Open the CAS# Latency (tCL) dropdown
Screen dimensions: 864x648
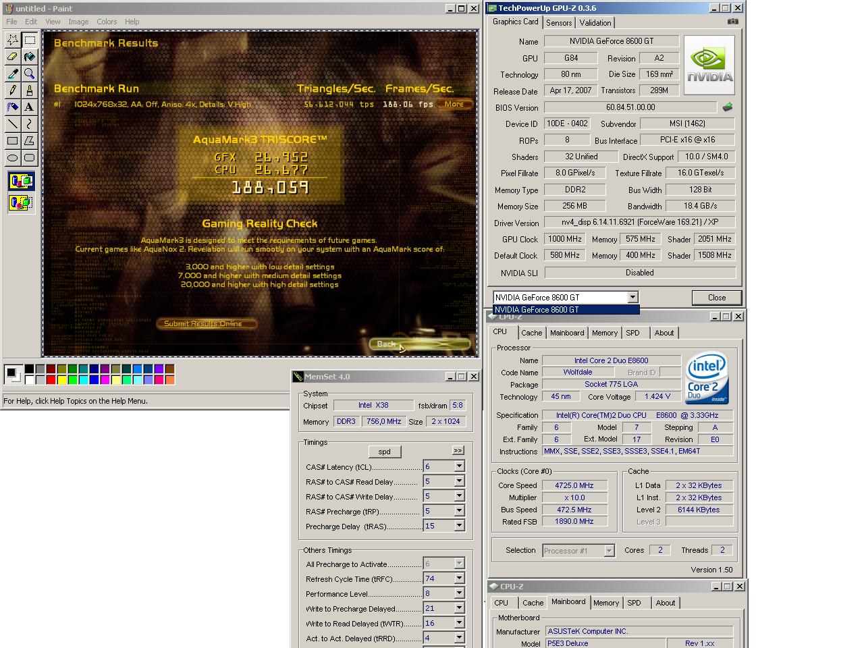coord(459,466)
